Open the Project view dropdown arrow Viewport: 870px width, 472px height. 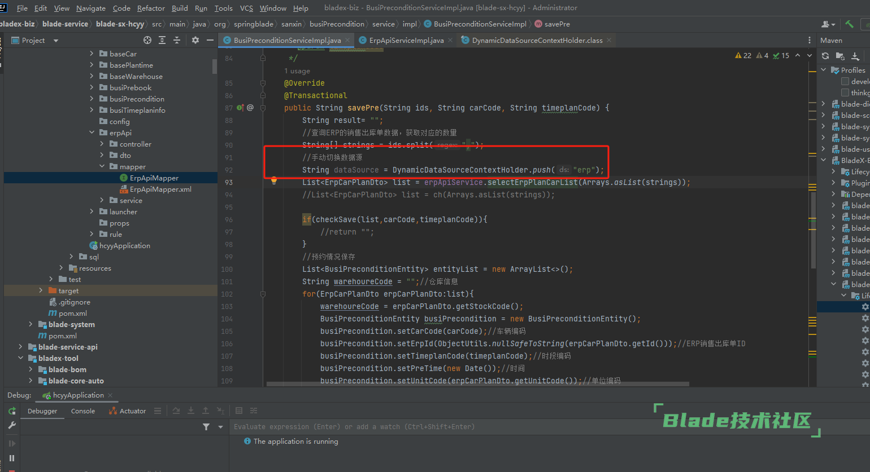point(55,41)
